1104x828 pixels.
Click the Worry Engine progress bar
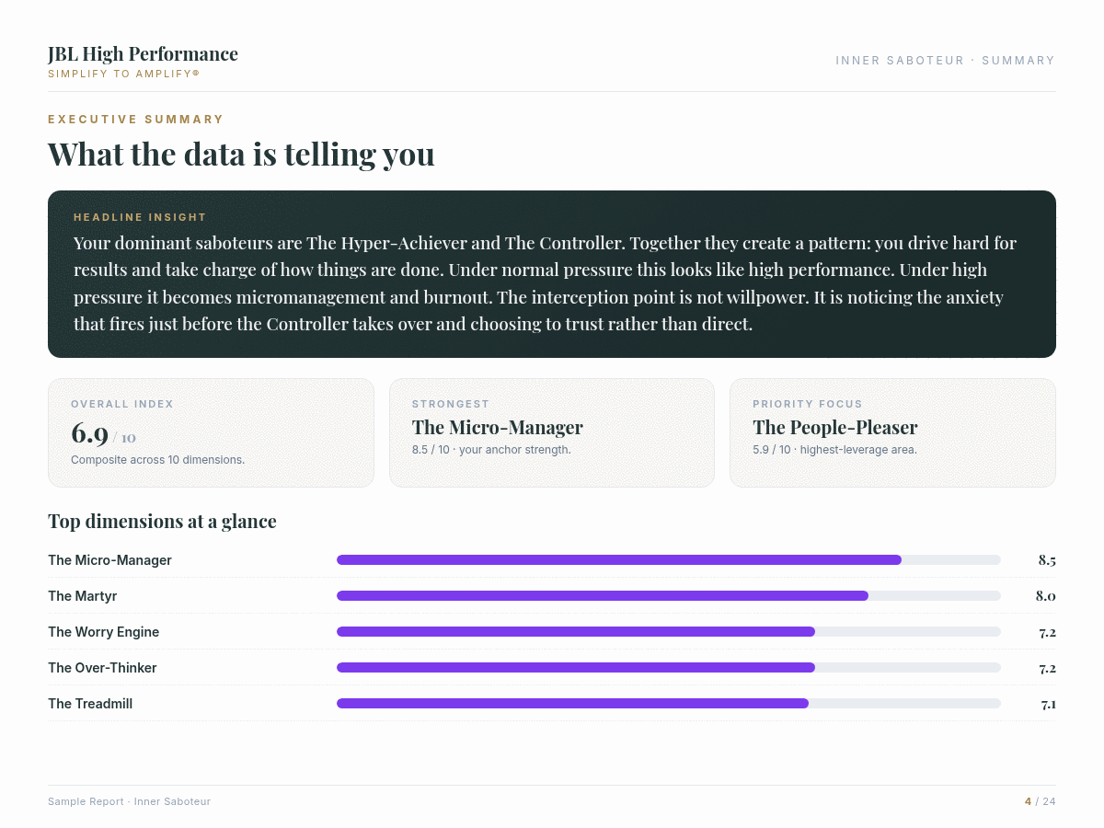tap(669, 632)
